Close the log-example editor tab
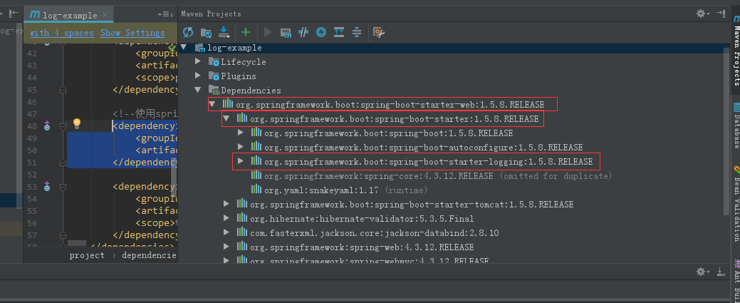740x303 pixels. 105,15
